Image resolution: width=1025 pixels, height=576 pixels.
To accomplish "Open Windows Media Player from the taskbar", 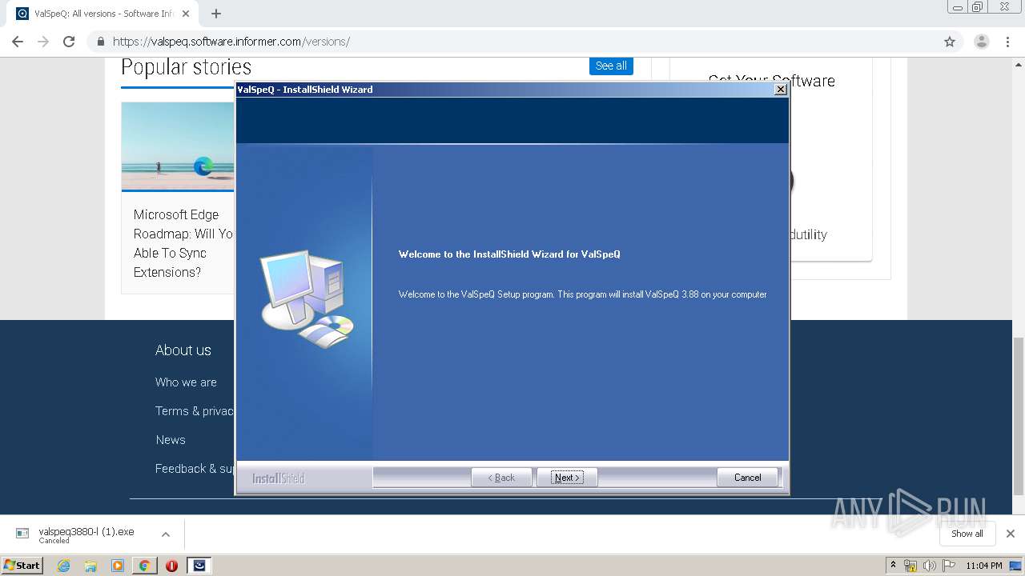I will coord(118,566).
